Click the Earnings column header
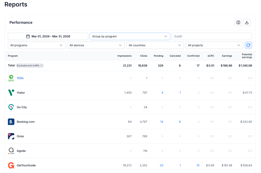Screen dimensions: 261x173 pos(227,56)
